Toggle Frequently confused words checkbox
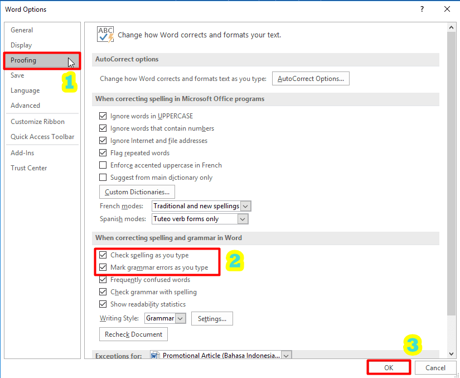This screenshot has height=378, width=460. click(103, 280)
